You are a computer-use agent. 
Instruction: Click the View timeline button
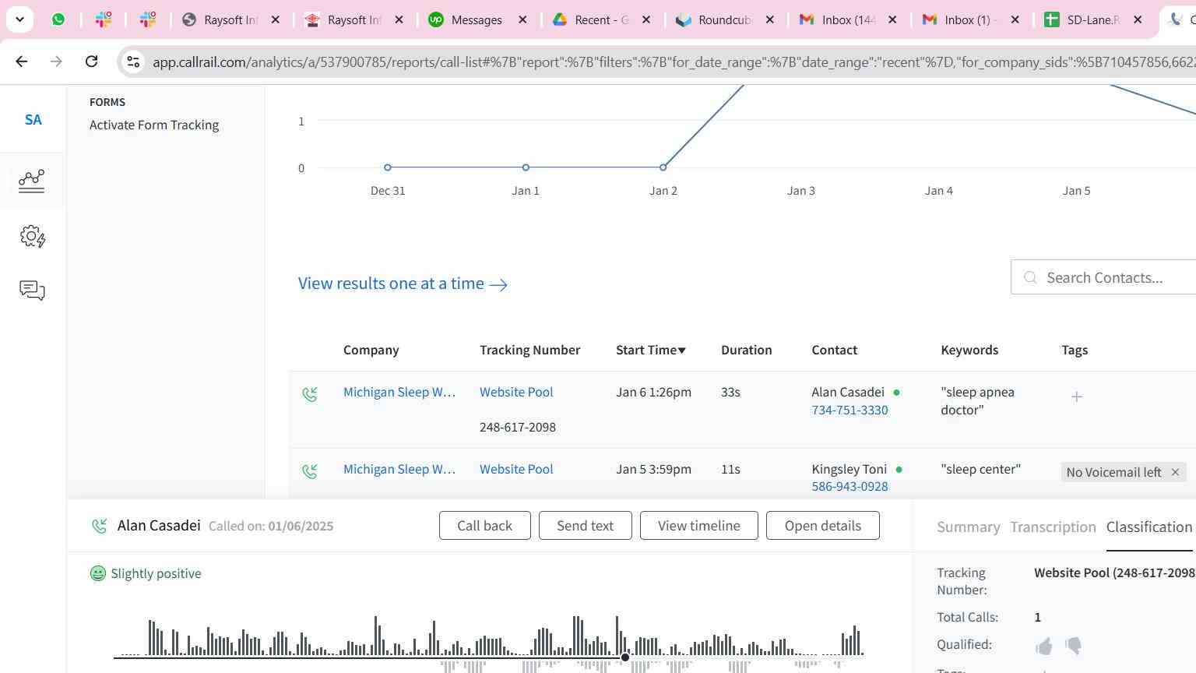click(698, 526)
